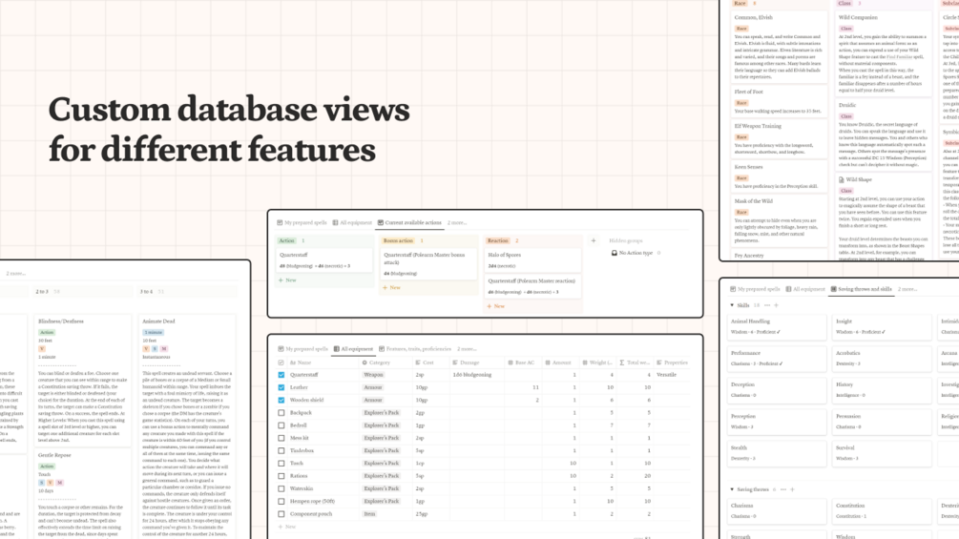Open the Acrobatics skill card

[882, 358]
